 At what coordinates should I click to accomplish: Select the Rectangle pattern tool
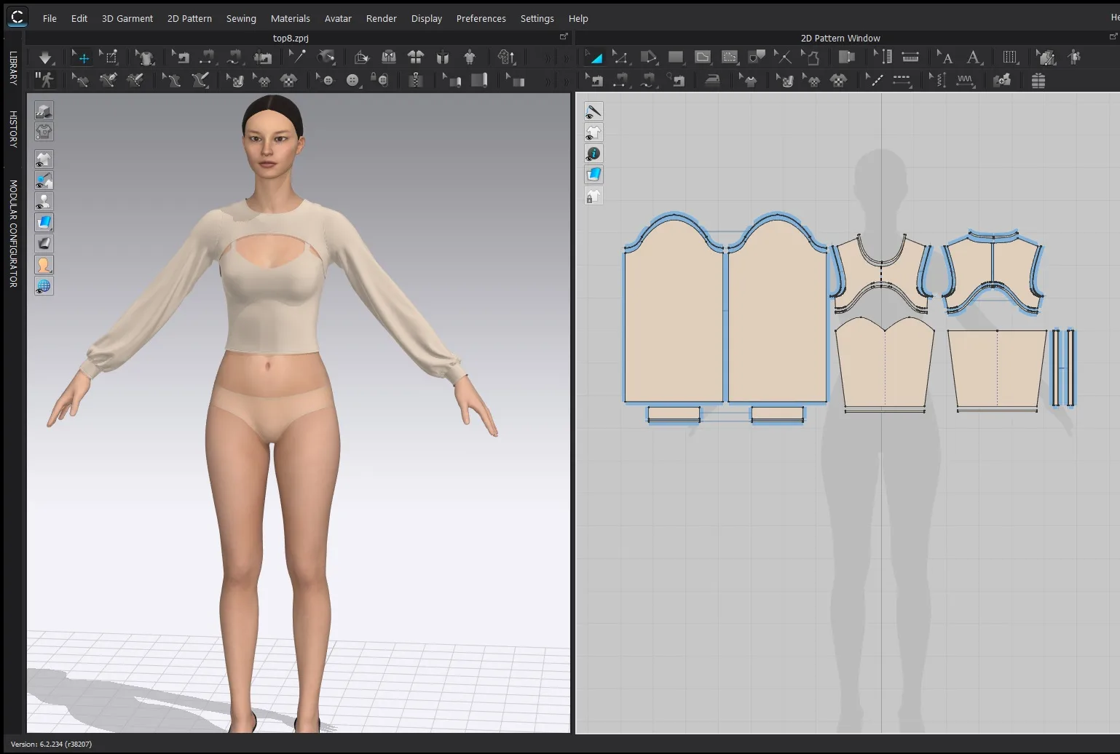(676, 57)
